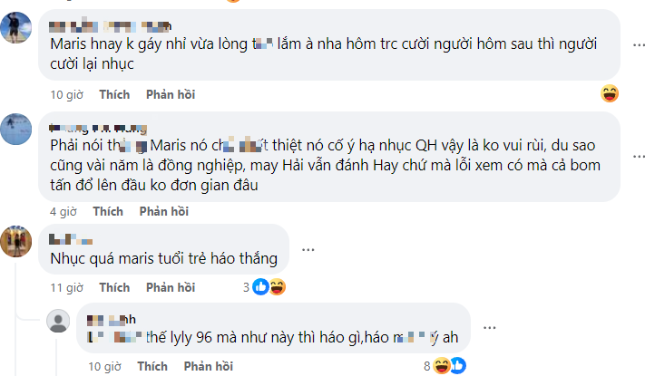
Task: Click haha reaction on first comment
Action: pyautogui.click(x=610, y=93)
